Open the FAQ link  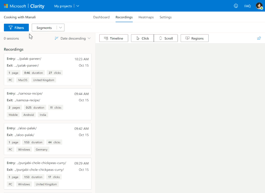(247, 6)
